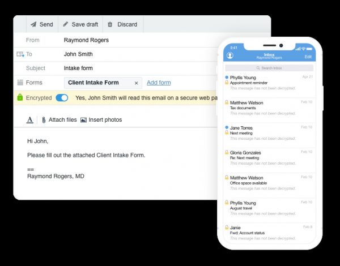Screen dimensions: 340x266
Task: Click the Search Inbox field
Action: 269,68
